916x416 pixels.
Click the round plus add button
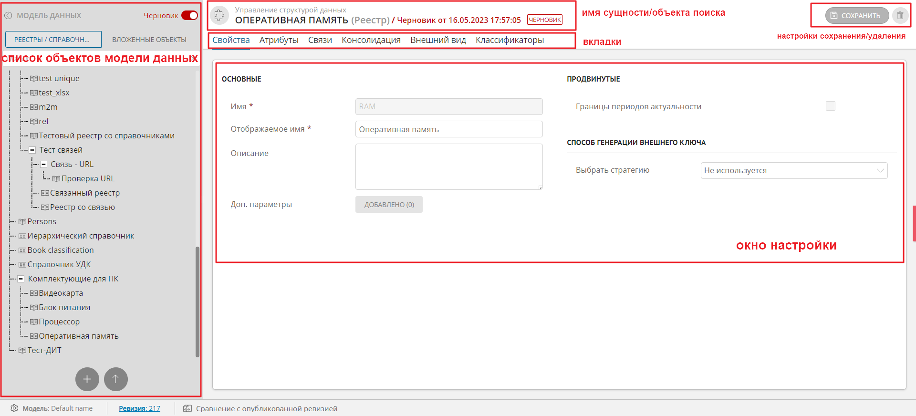pyautogui.click(x=87, y=379)
